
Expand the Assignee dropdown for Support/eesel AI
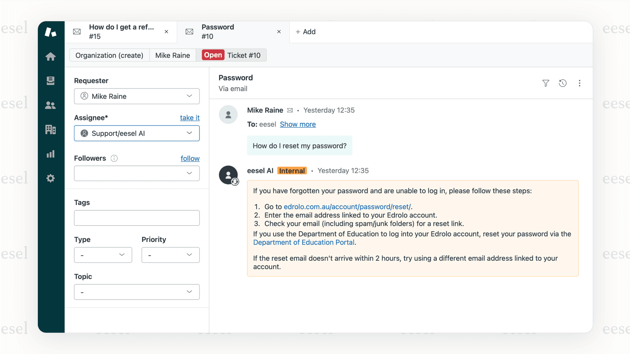[x=136, y=133]
